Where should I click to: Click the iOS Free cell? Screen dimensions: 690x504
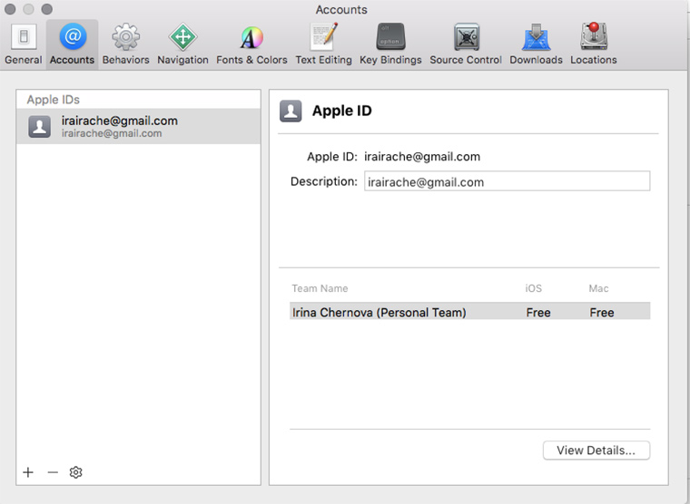pyautogui.click(x=538, y=313)
